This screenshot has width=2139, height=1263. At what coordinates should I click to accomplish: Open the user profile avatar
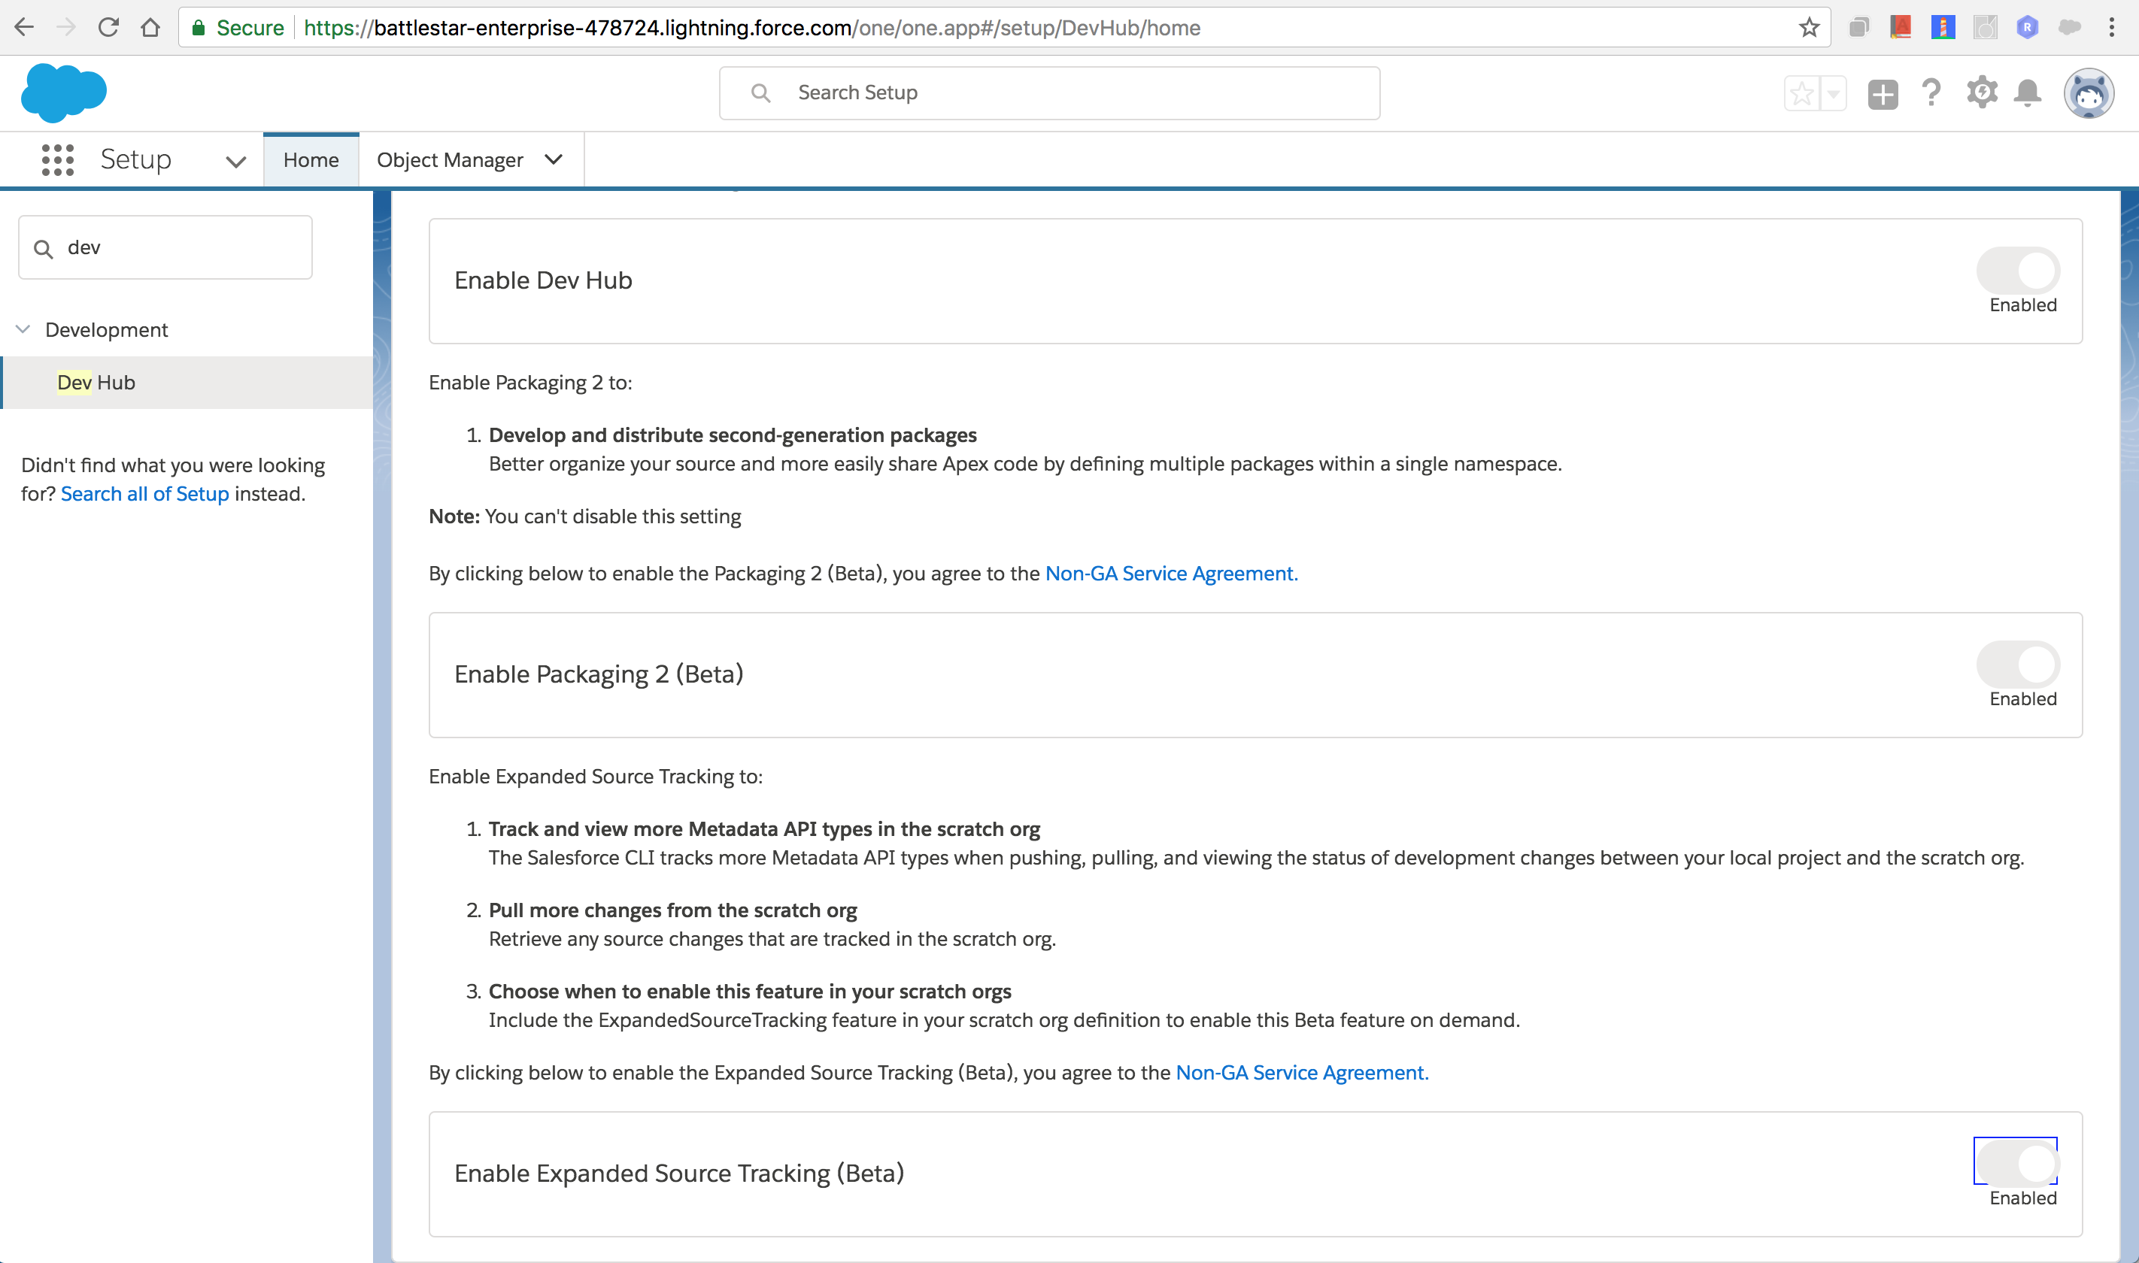click(2089, 92)
